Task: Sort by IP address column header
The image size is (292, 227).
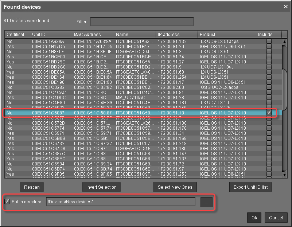Action: click(176, 35)
